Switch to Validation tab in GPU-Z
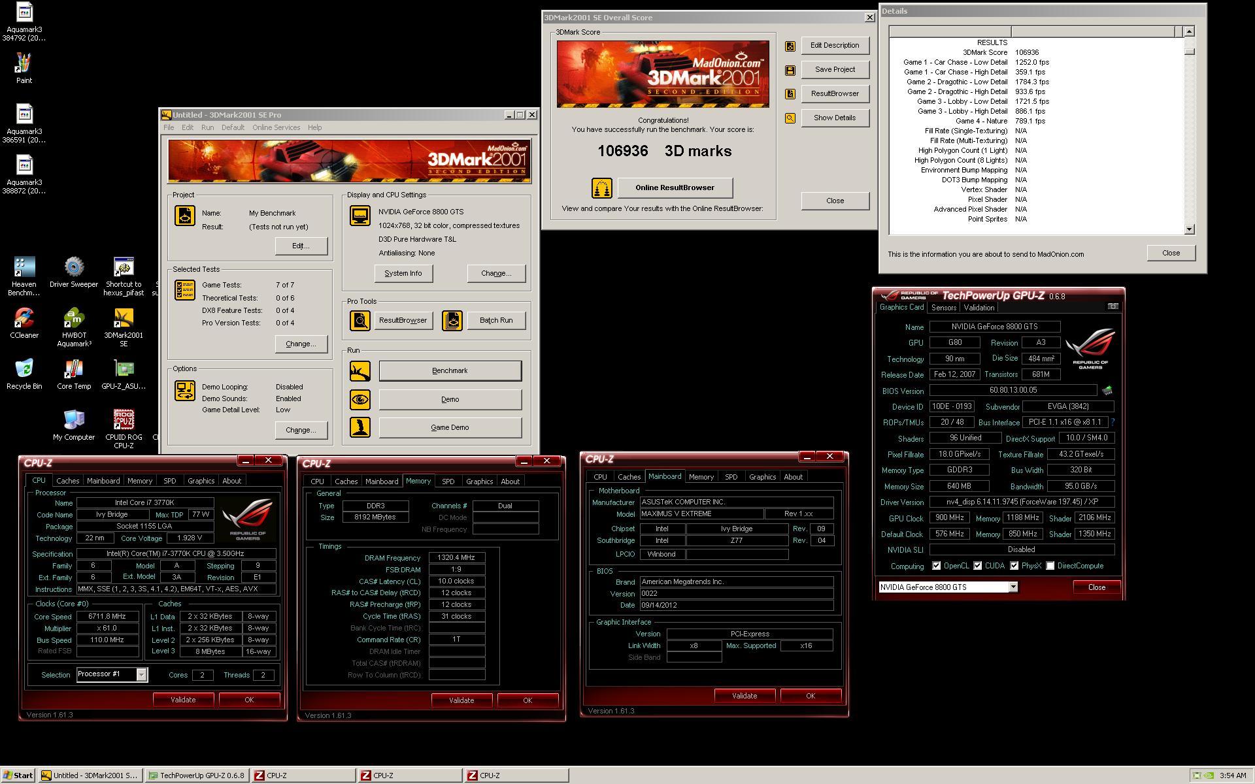 (979, 308)
